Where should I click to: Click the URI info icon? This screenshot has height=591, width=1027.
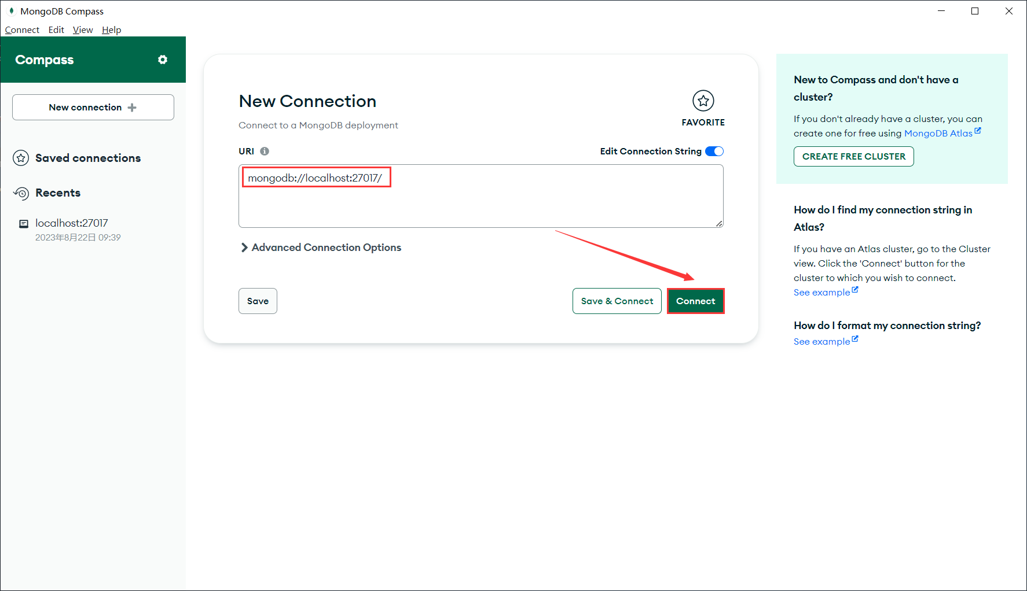pyautogui.click(x=265, y=152)
